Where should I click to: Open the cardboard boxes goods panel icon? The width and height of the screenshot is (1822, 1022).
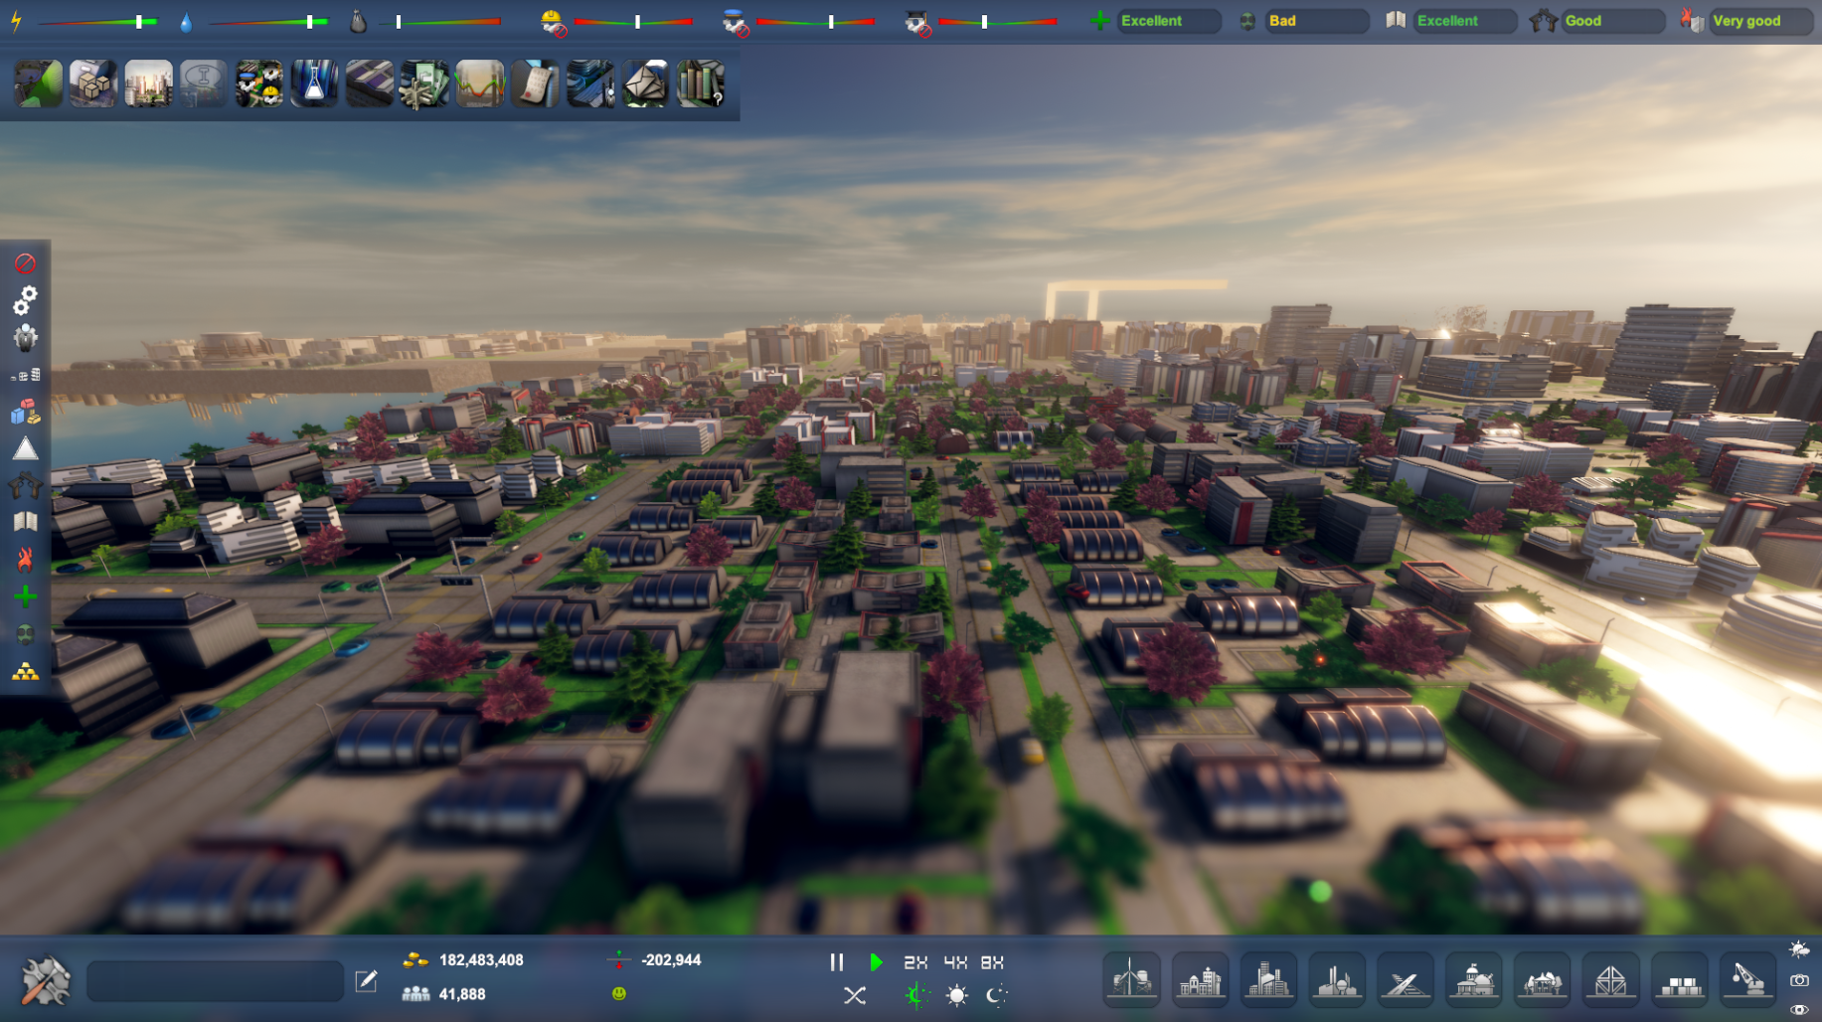[x=93, y=84]
